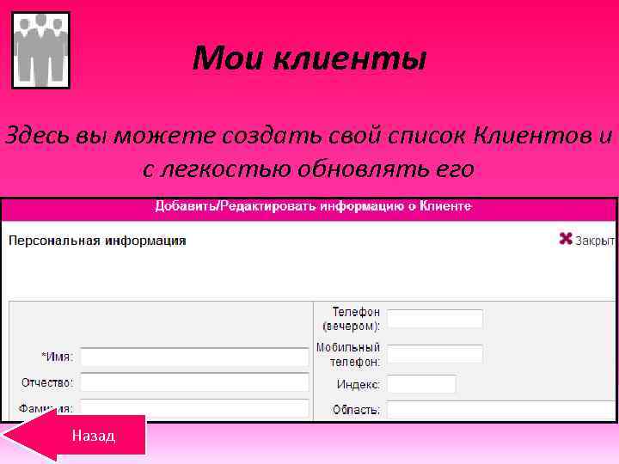Screen dimensions: 619x464
Task: Click the Добавить/Редактировать информацию о Клиенте title
Action: point(313,206)
